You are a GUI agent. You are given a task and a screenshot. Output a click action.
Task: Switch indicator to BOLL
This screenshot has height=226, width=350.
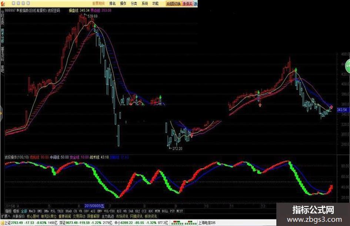click(x=165, y=211)
